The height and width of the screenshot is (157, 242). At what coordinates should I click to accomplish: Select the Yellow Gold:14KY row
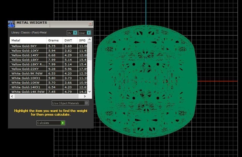[49, 55]
